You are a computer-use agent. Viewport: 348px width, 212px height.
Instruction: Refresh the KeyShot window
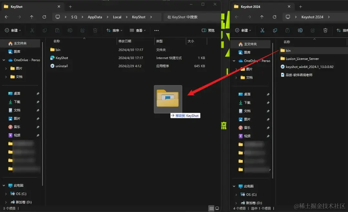[44, 17]
